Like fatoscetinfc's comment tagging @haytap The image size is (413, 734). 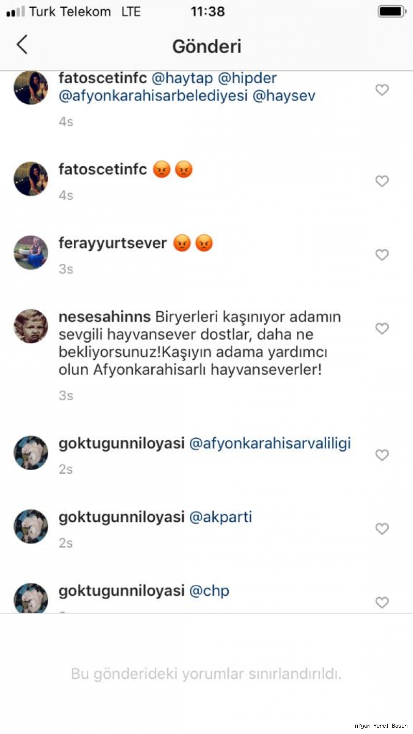tap(382, 90)
